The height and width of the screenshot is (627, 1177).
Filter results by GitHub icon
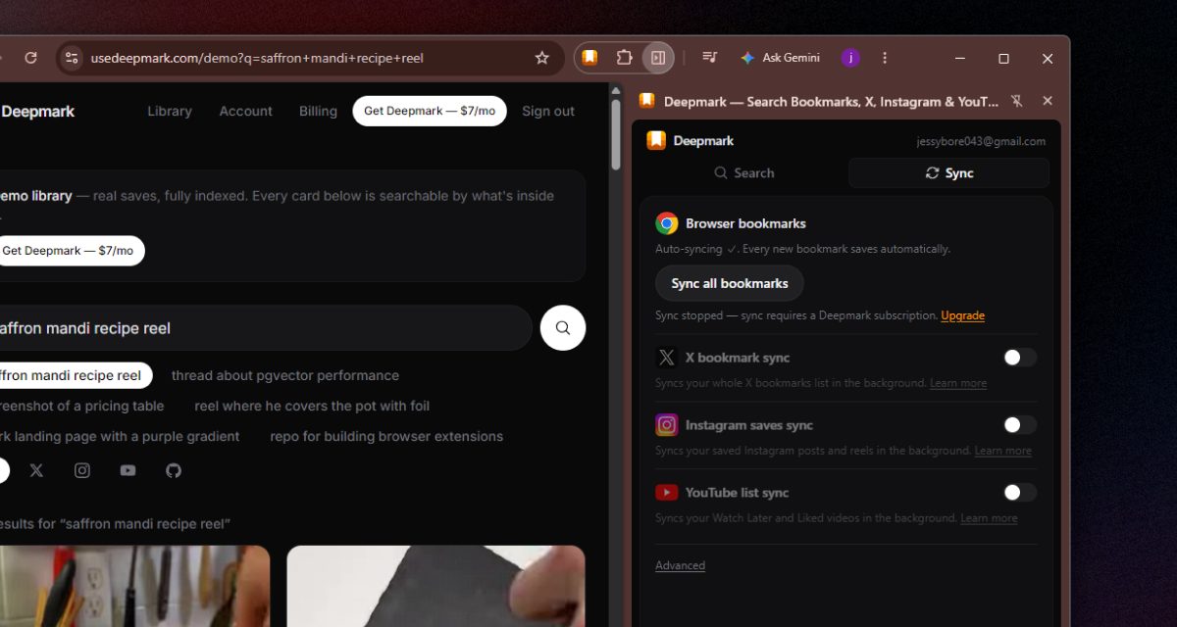point(174,470)
